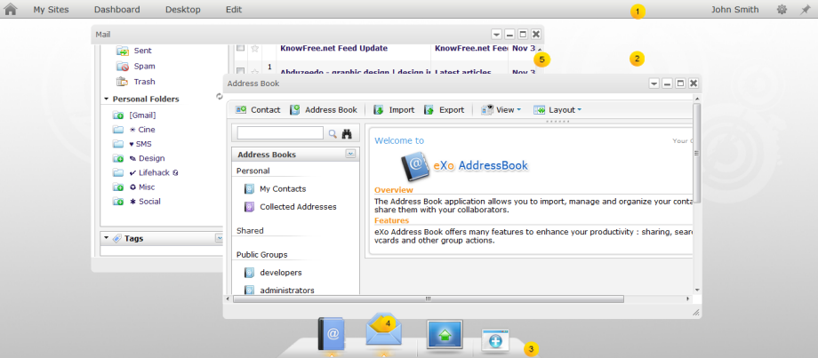Star the KnowFree.net Feed Update email

[x=255, y=48]
